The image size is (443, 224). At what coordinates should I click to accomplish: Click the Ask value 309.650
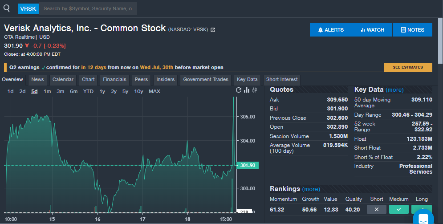coord(337,100)
